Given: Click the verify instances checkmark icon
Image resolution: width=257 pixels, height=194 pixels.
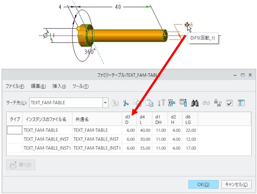Looking at the screenshot, I should point(229,103).
